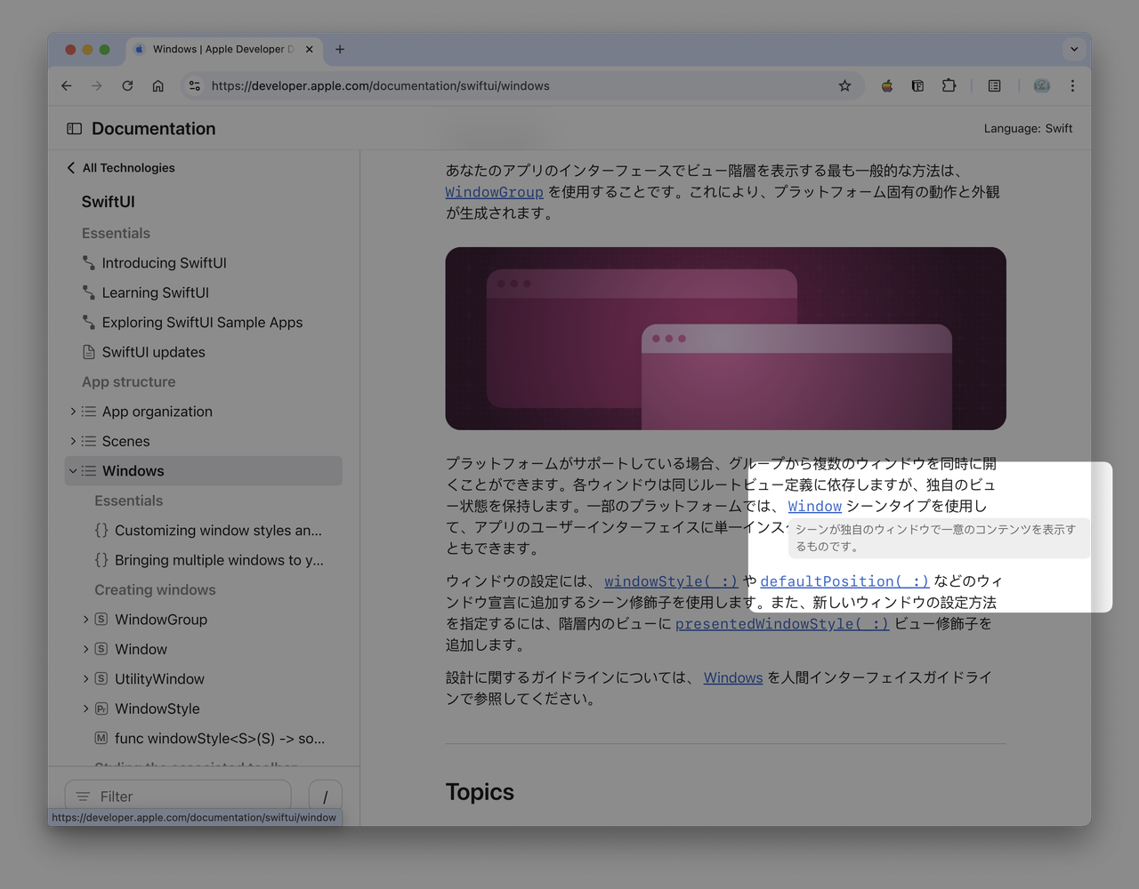The image size is (1139, 889).
Task: Open SwiftUI updates article
Action: 153,352
